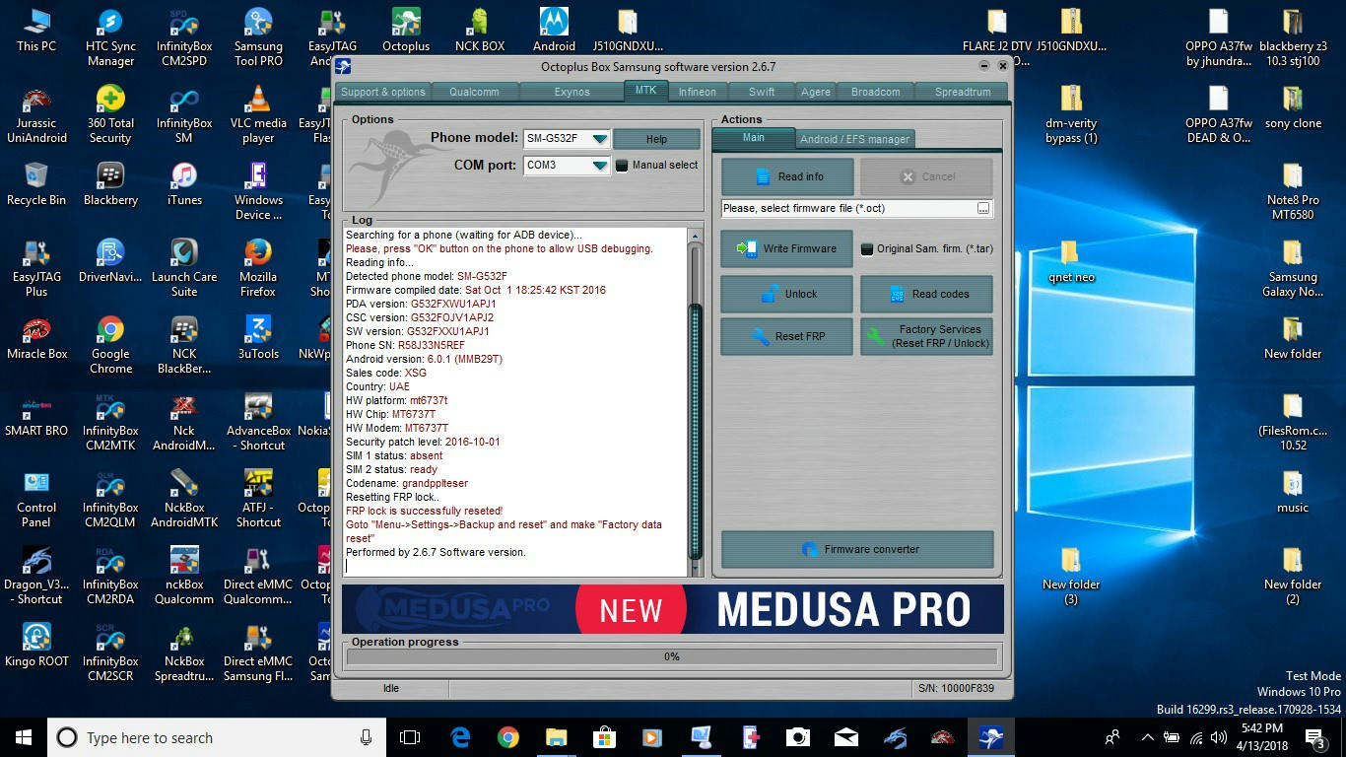The height and width of the screenshot is (757, 1346).
Task: Select the OPPO A37fw by jhundra file
Action: click(1219, 38)
